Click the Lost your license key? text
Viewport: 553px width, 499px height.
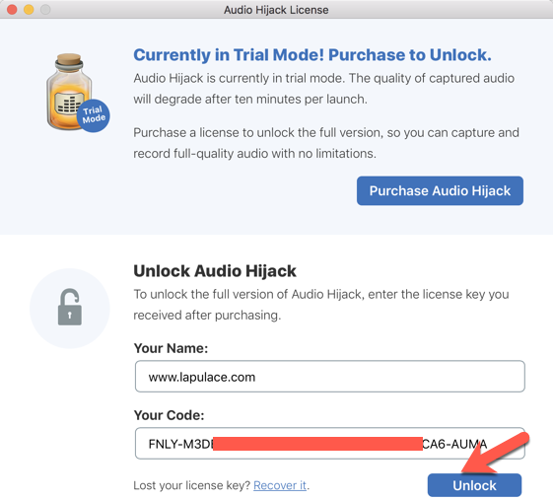(192, 485)
